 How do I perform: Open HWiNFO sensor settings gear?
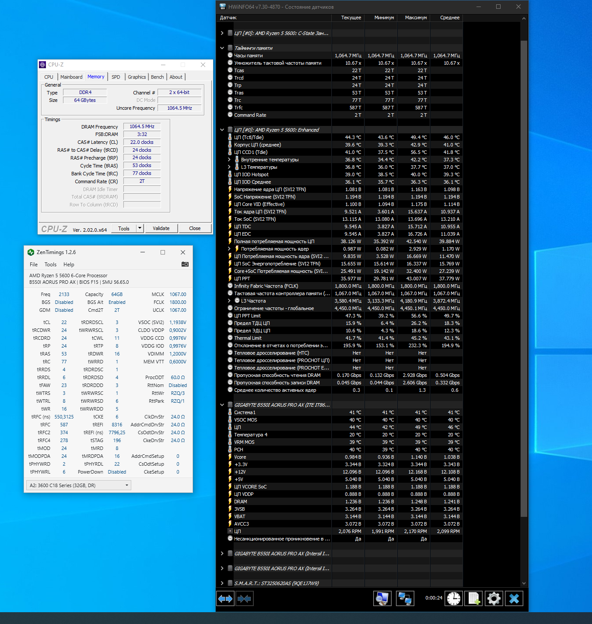point(494,598)
